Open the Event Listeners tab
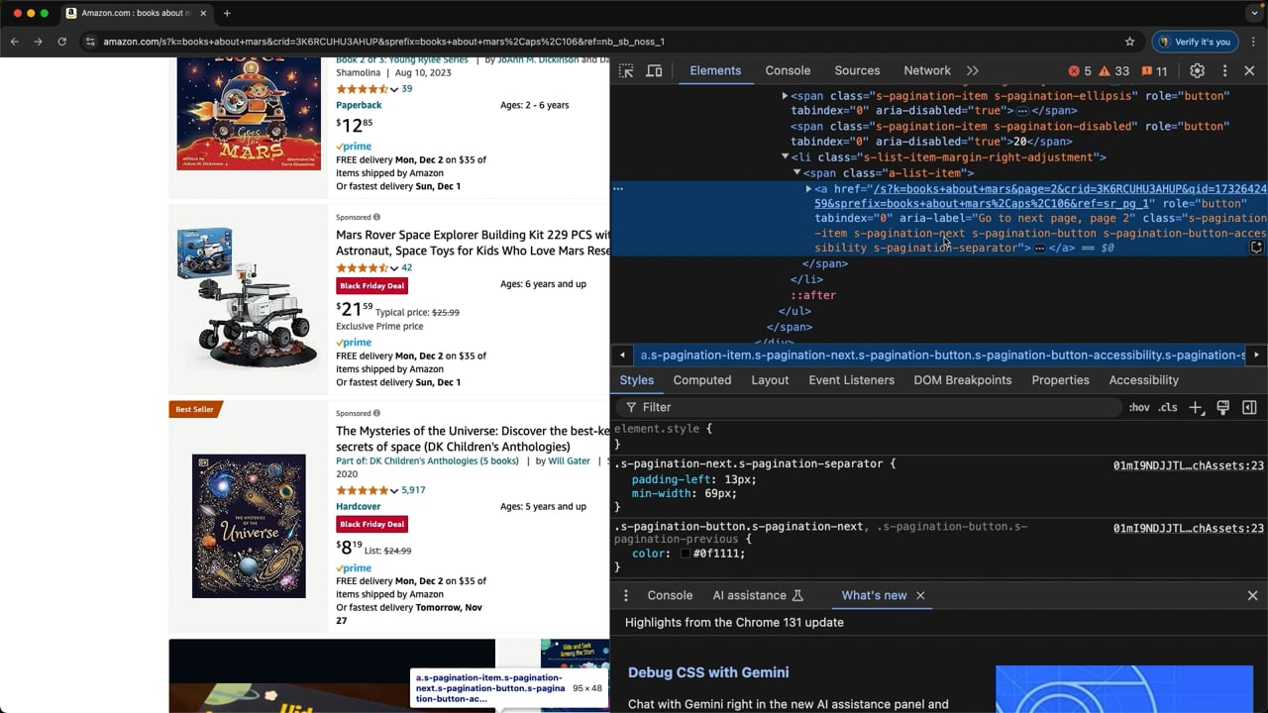 (x=851, y=380)
